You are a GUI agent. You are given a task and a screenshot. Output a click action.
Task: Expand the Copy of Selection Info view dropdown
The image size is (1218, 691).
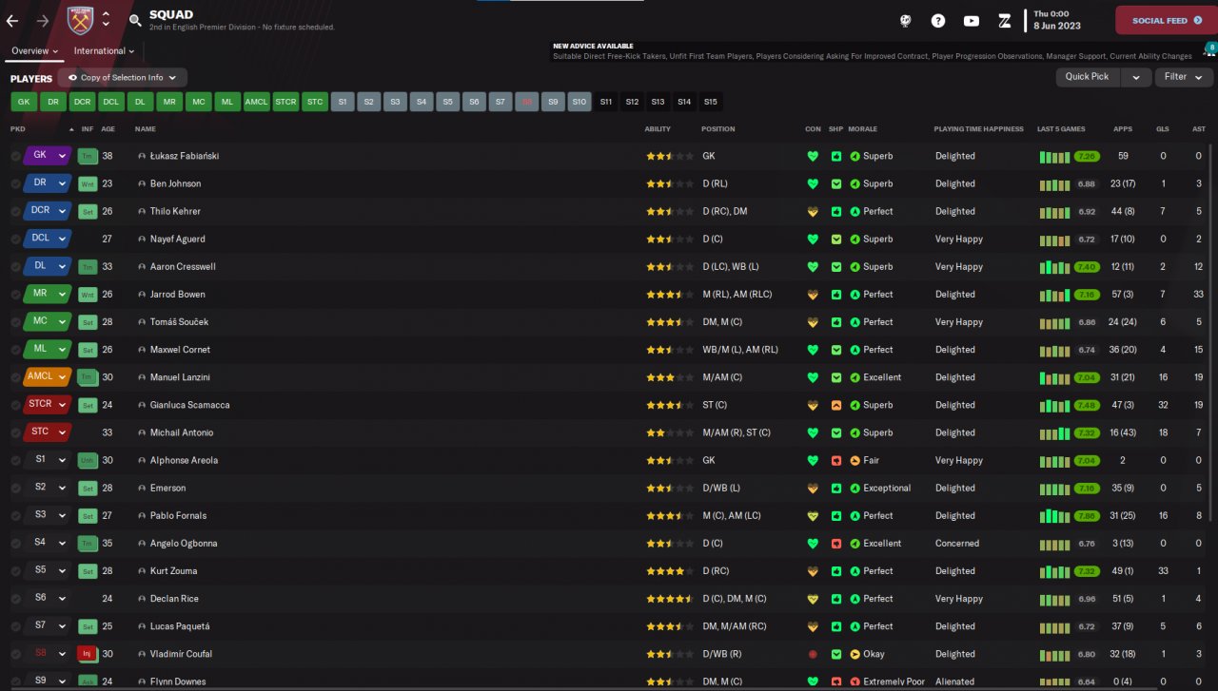pyautogui.click(x=123, y=78)
